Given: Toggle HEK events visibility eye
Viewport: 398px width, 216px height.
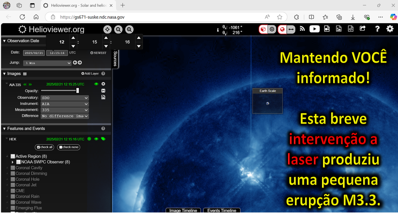Looking at the screenshot, I should coord(96,139).
